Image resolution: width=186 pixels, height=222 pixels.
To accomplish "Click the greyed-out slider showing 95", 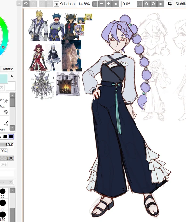I will [7, 182].
